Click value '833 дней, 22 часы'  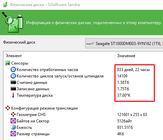click(x=133, y=70)
